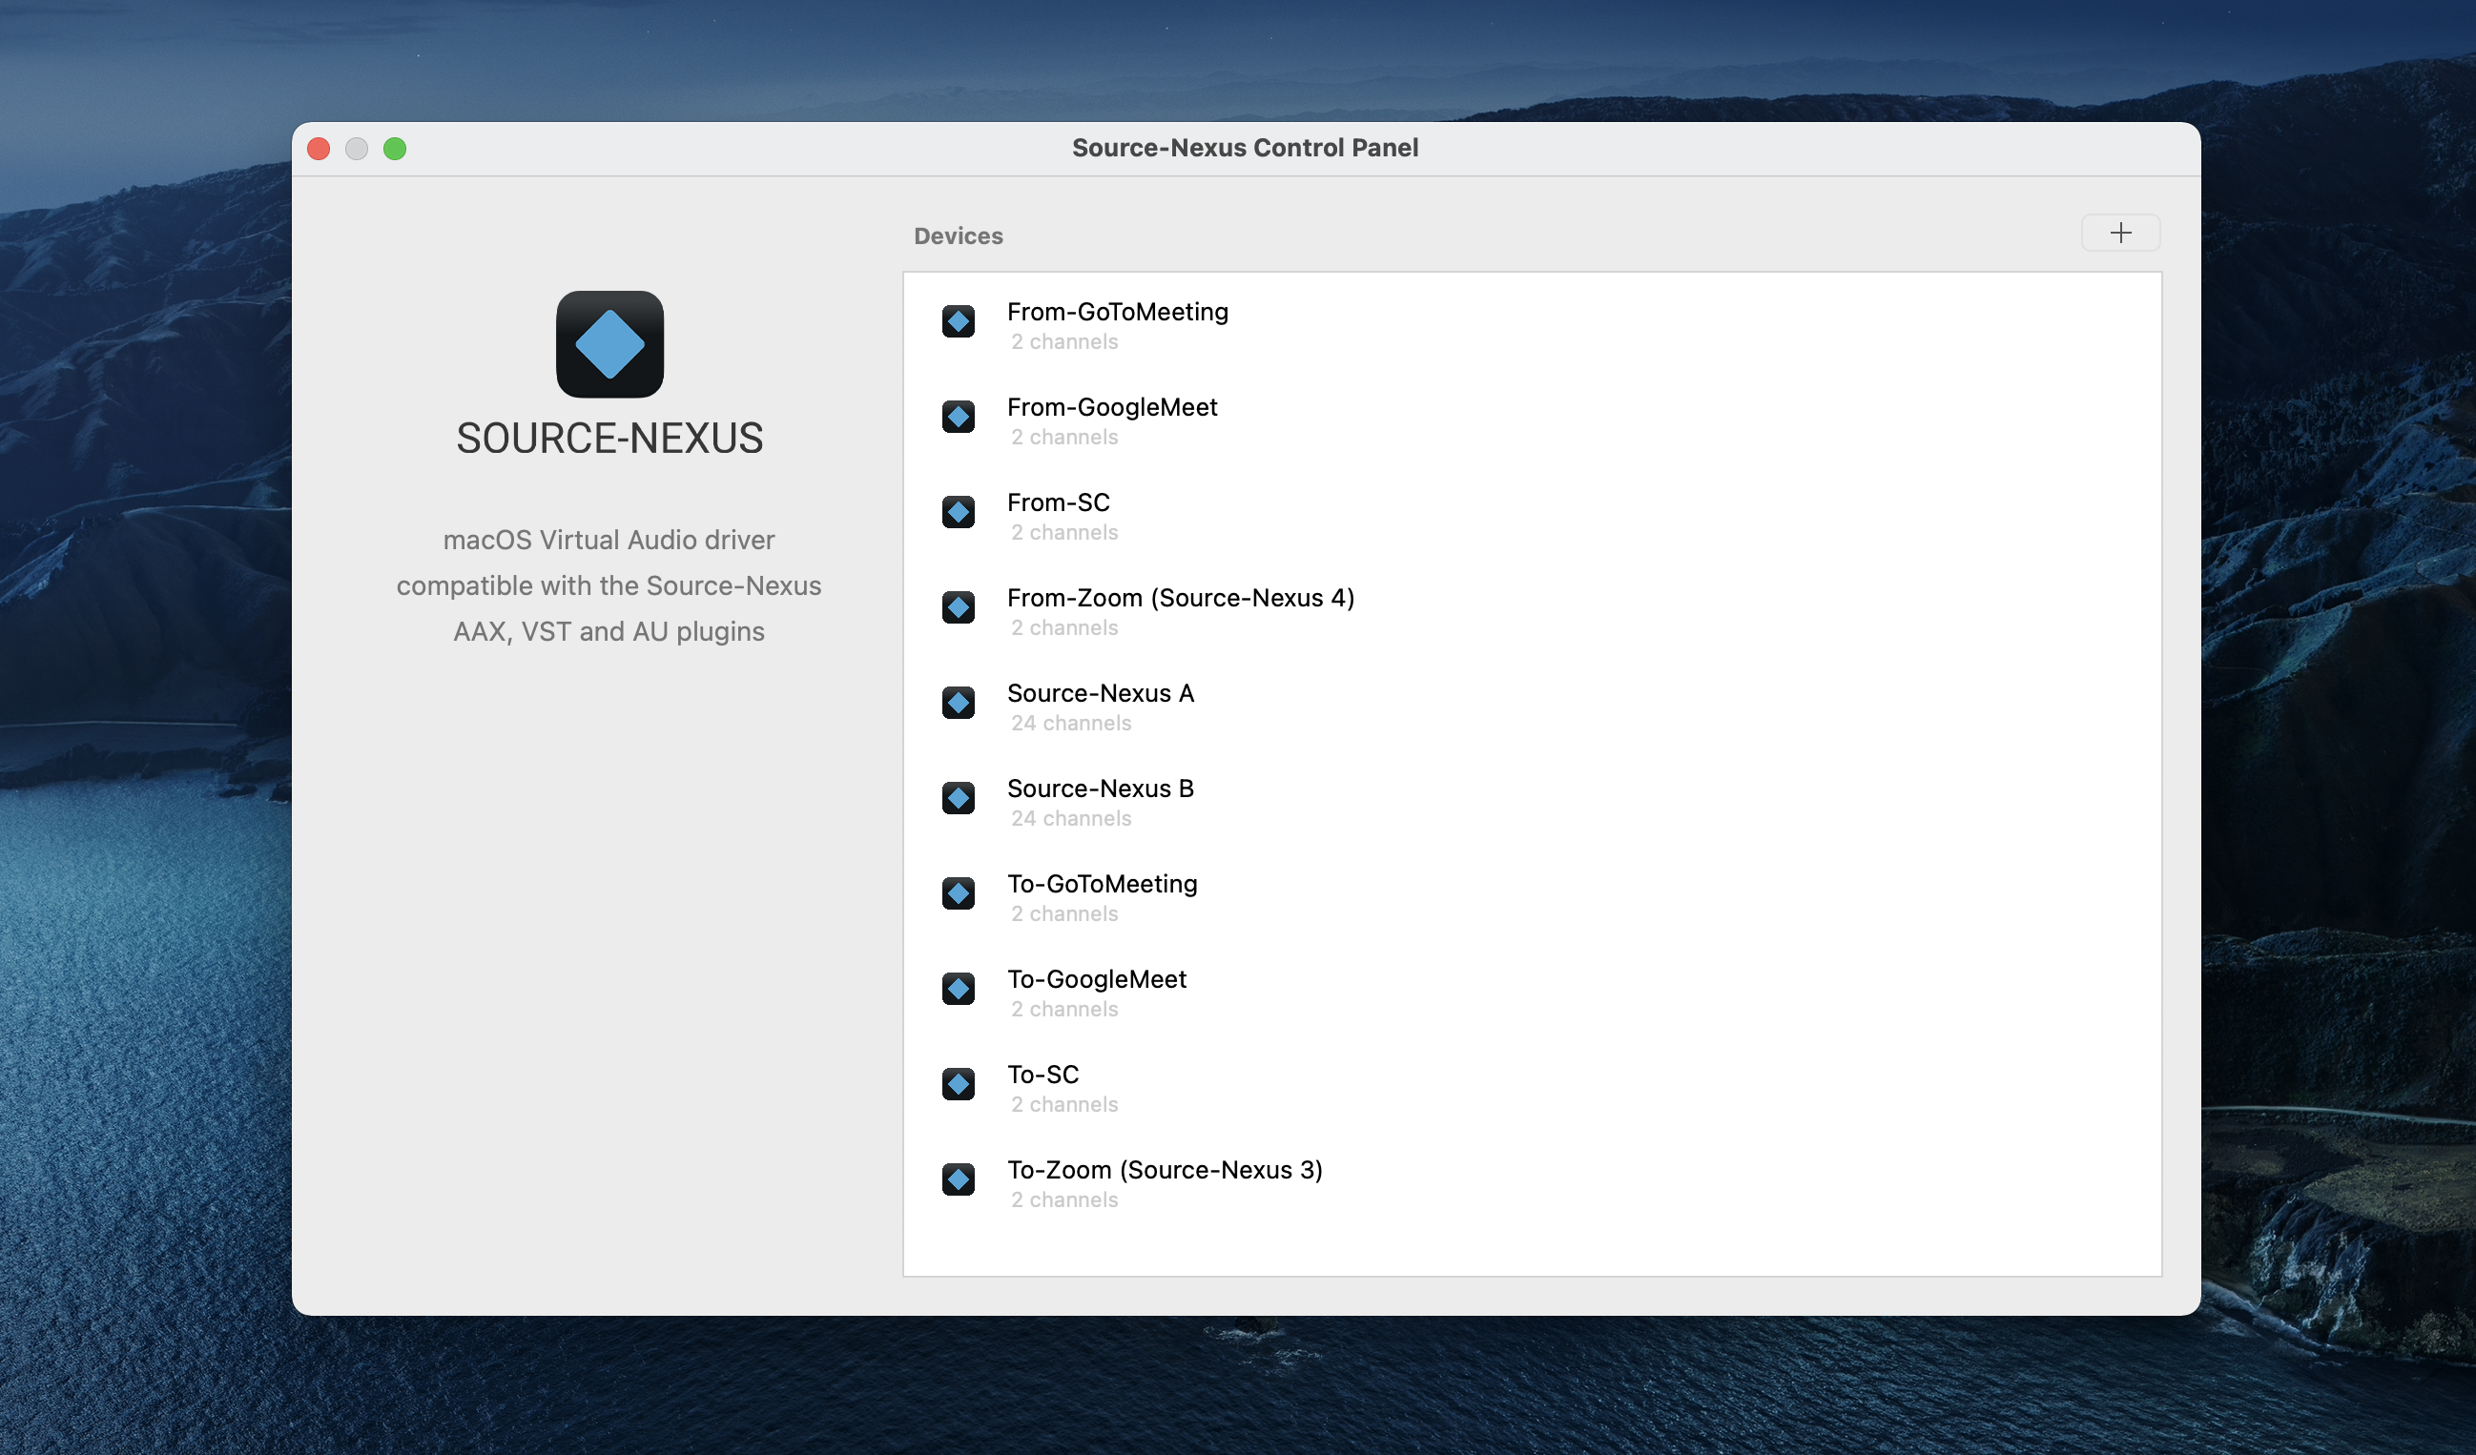Zoom the window with the green button
This screenshot has width=2476, height=1455.
tap(395, 149)
